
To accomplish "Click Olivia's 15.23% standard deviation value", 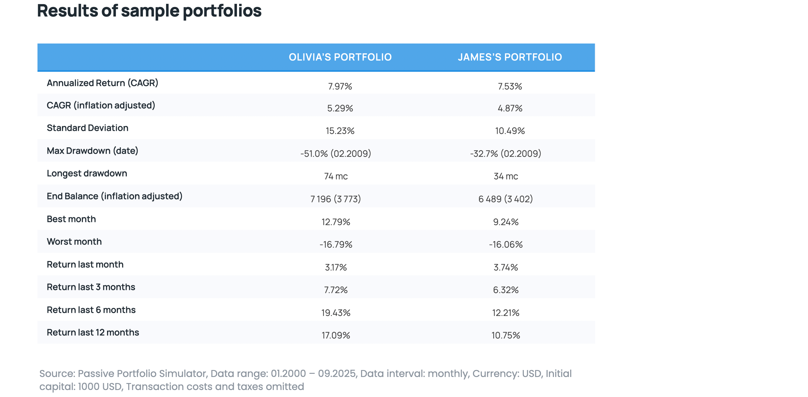I will coord(340,131).
